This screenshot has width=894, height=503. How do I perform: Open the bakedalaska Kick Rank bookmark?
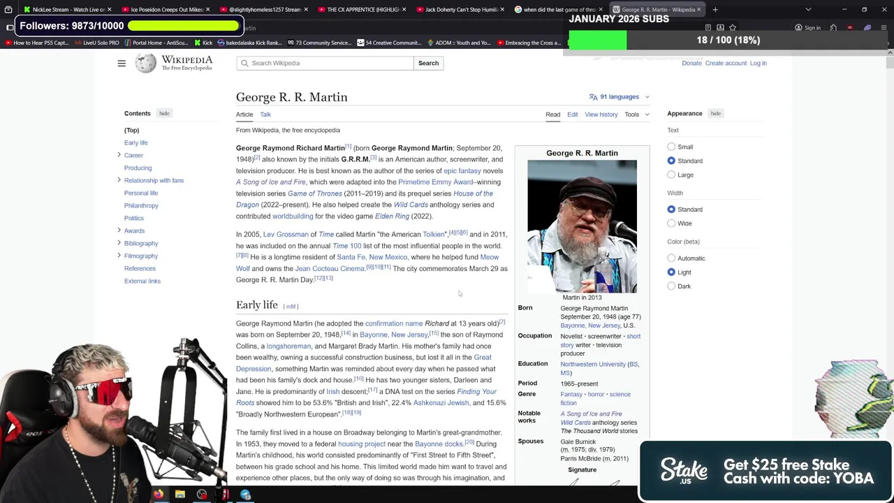[x=249, y=43]
